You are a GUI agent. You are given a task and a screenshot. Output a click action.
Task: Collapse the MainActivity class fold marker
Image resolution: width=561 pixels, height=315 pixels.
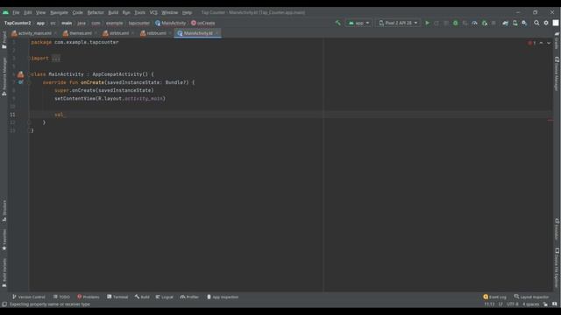(x=30, y=74)
